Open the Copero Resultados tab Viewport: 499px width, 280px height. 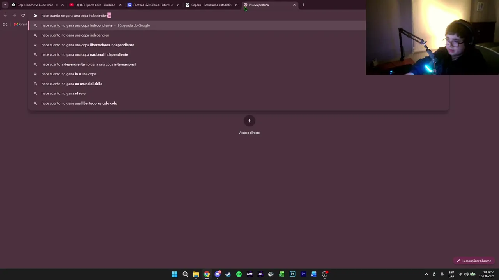click(211, 5)
